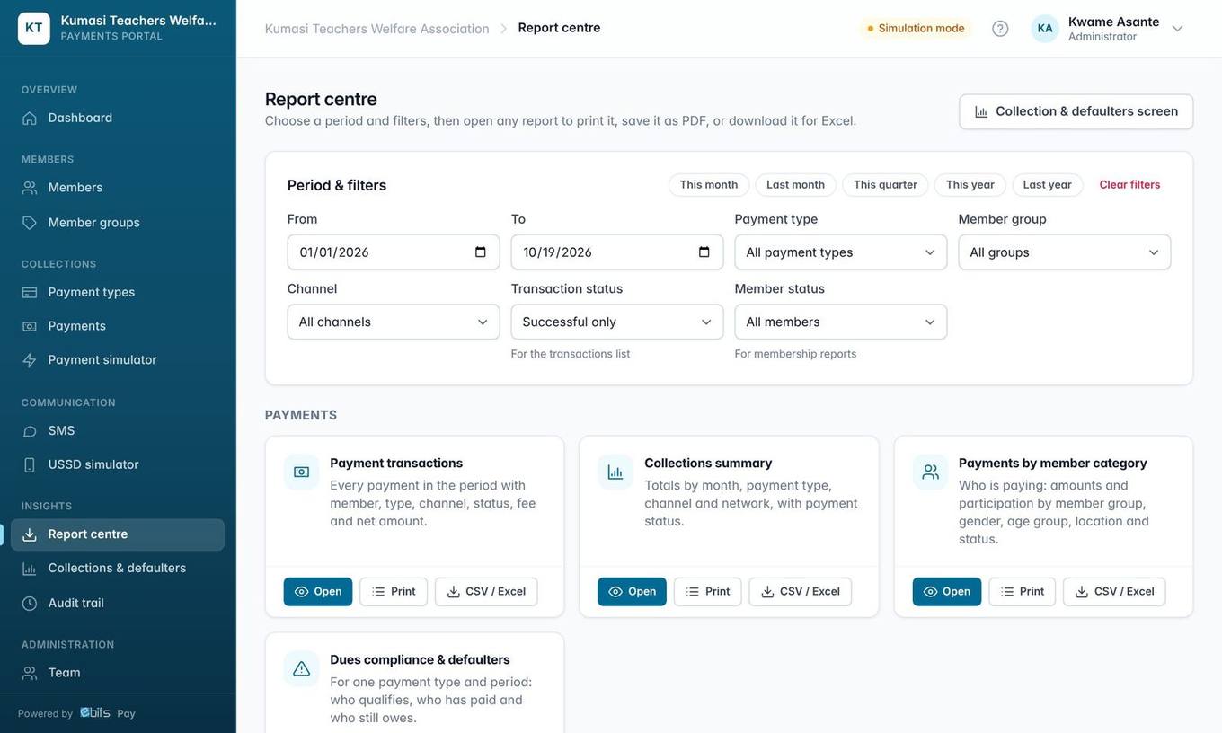Click the Collections & defaulters chart icon in sidebar
Screen dimensions: 1222x733
tap(30, 569)
